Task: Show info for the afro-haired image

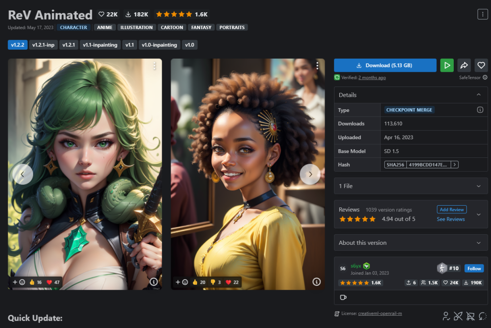Action: point(316,282)
